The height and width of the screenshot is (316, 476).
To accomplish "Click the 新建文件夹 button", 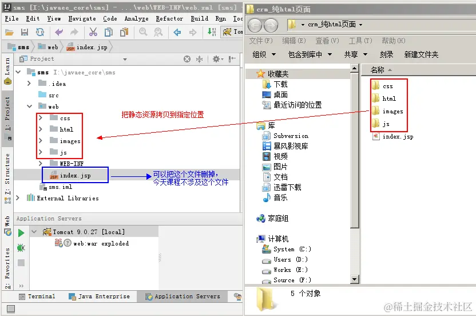I will [421, 54].
